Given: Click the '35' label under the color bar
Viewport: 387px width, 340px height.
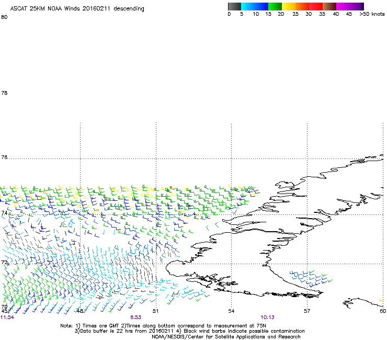Looking at the screenshot, I should pyautogui.click(x=322, y=14).
